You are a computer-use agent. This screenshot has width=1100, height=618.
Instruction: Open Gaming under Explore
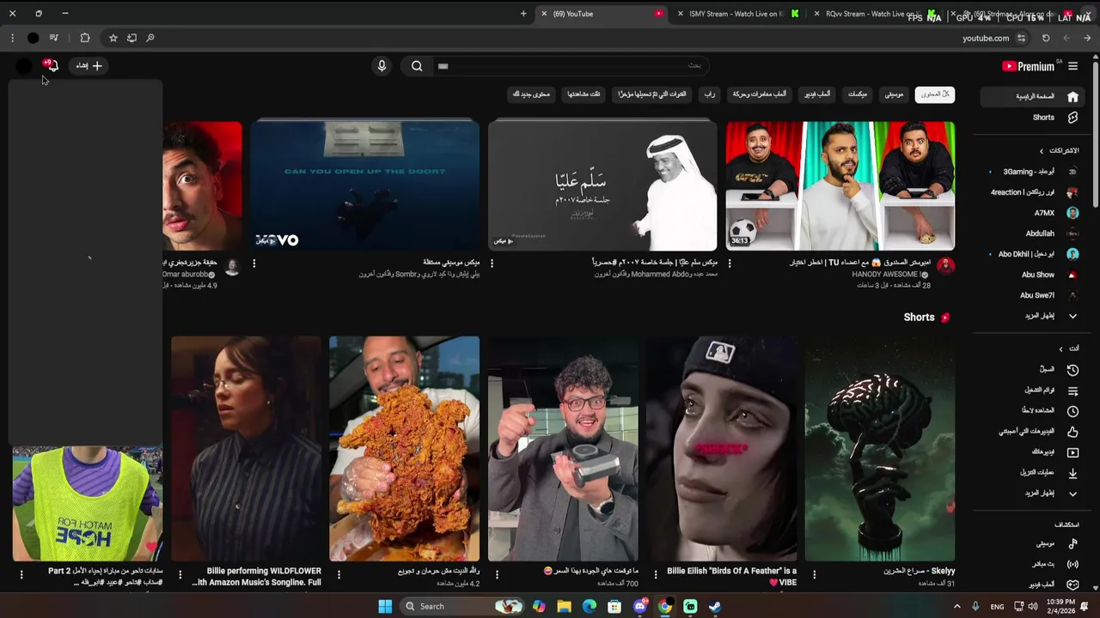pyautogui.click(x=1030, y=585)
